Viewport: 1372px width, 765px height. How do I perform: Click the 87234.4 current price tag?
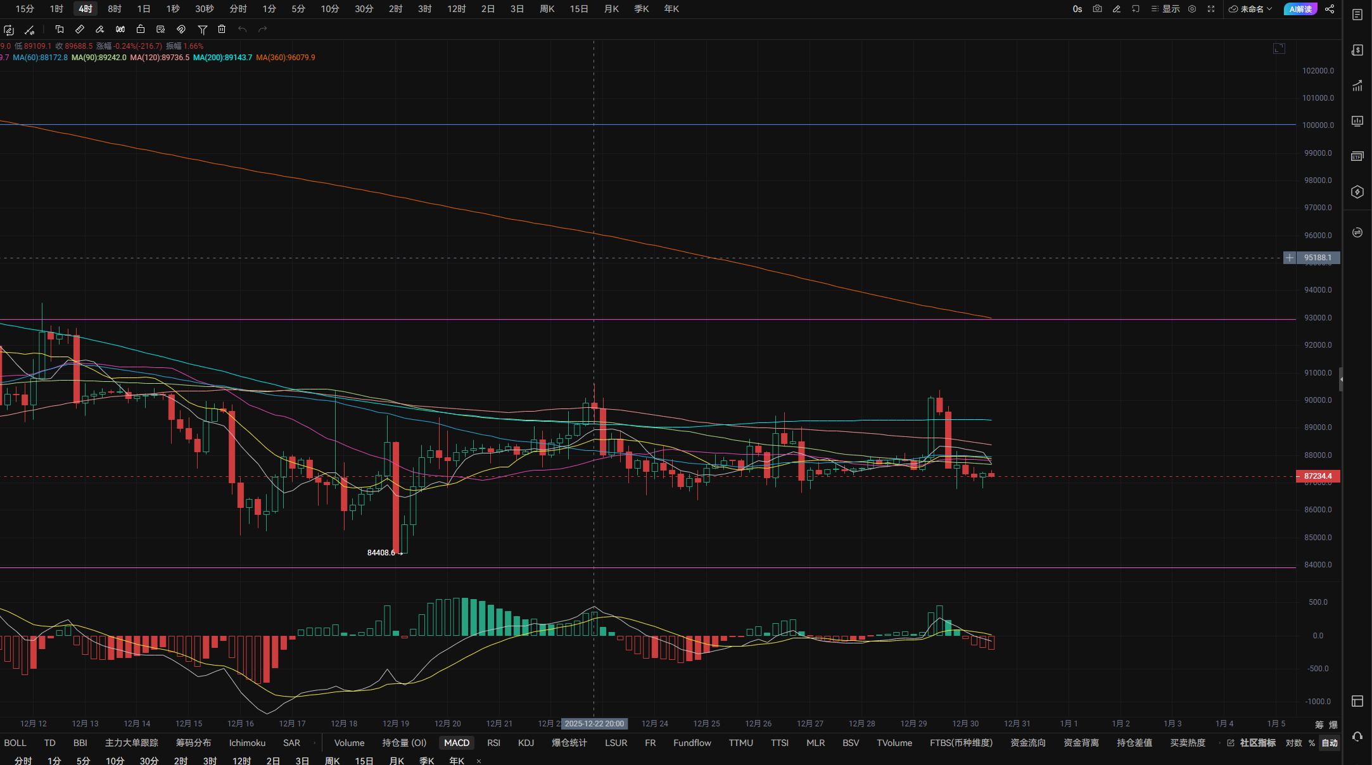1318,476
